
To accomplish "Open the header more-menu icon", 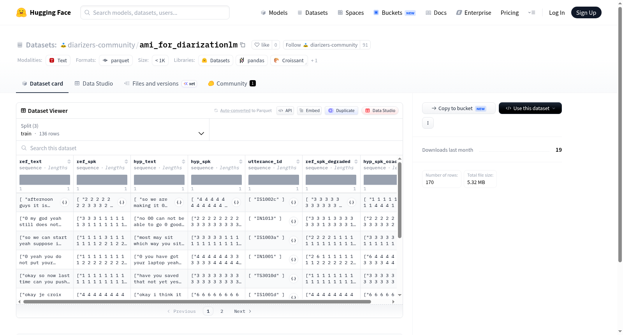I will 531,12.
